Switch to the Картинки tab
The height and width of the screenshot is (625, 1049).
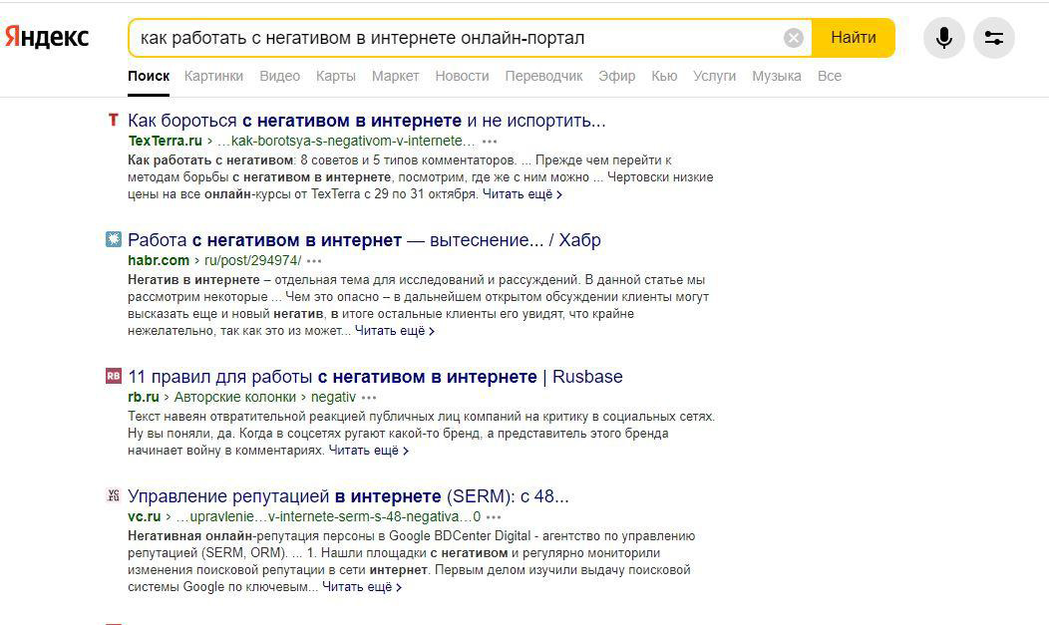tap(214, 76)
